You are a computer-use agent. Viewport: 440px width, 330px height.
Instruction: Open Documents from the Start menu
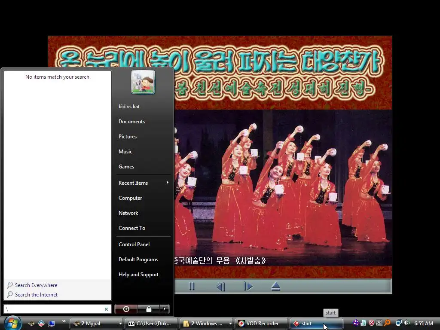point(131,122)
